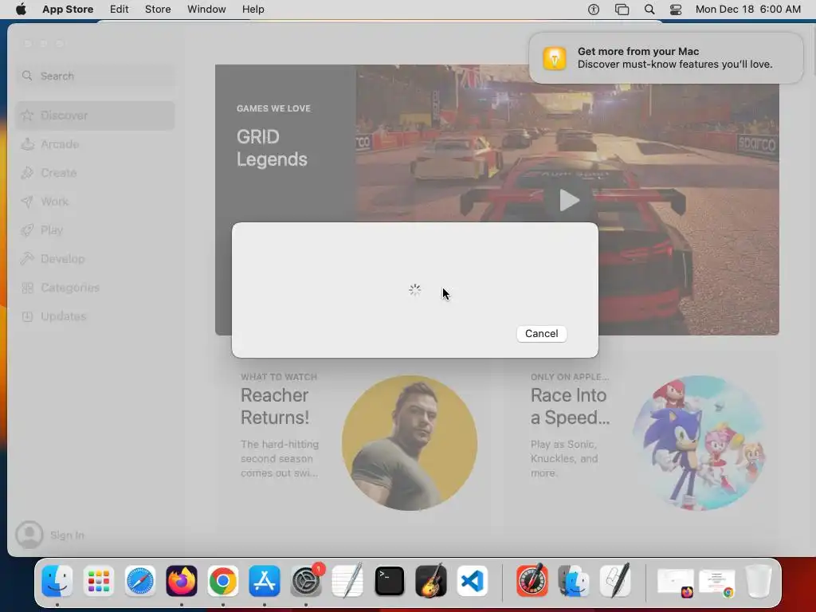Open Google Chrome from the Dock

click(223, 581)
